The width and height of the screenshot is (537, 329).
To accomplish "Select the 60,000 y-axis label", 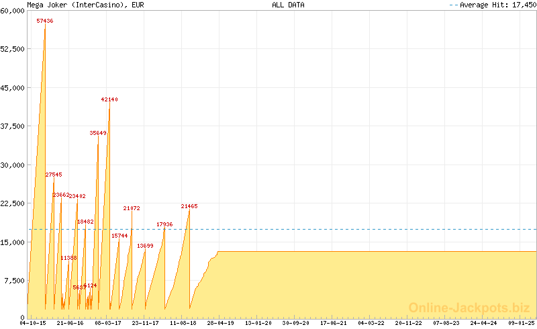I will 13,10.
